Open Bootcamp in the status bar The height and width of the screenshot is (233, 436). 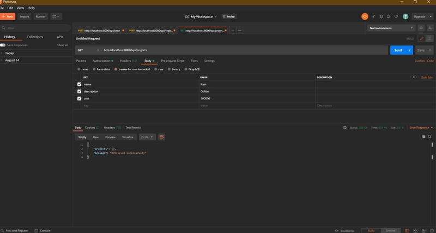click(x=344, y=231)
